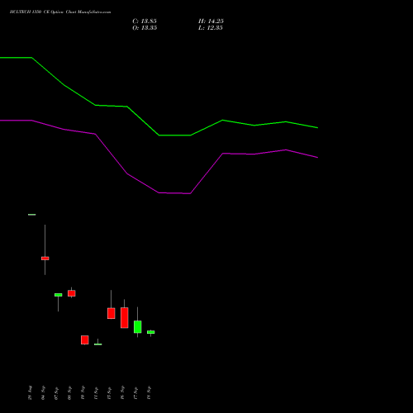Click the green 11 Sep candle
Image resolution: width=413 pixels, height=413 pixels.
pos(98,344)
